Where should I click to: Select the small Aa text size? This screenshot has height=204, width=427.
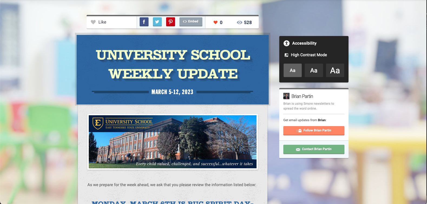pos(293,70)
